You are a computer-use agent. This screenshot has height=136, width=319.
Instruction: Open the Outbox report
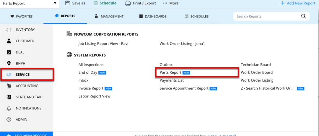(166, 65)
